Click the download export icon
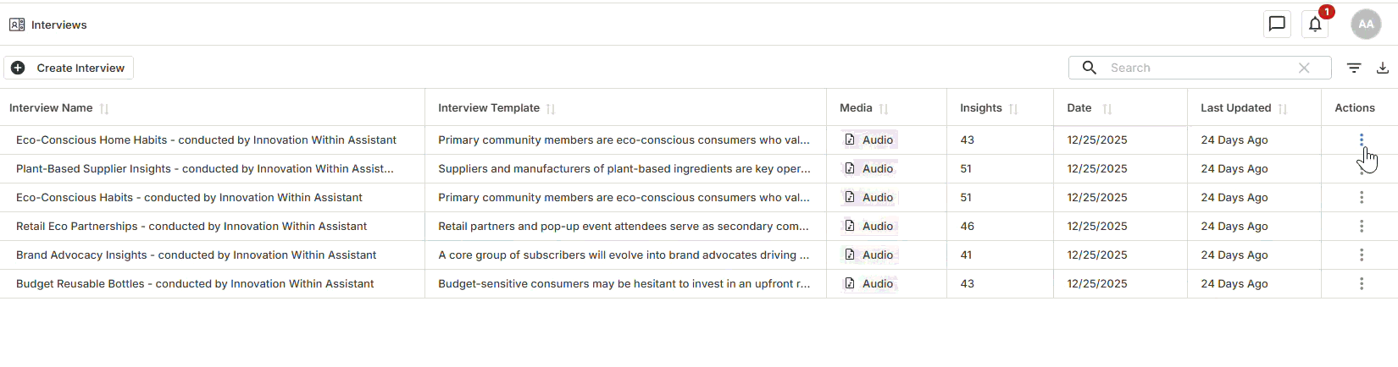 (x=1383, y=68)
